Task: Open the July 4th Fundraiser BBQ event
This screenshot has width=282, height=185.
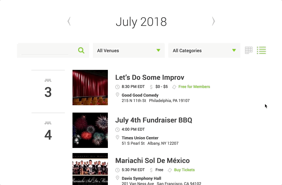Action: [153, 120]
